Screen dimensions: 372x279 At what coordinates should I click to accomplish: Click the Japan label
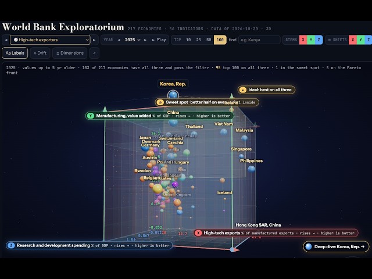145,138
